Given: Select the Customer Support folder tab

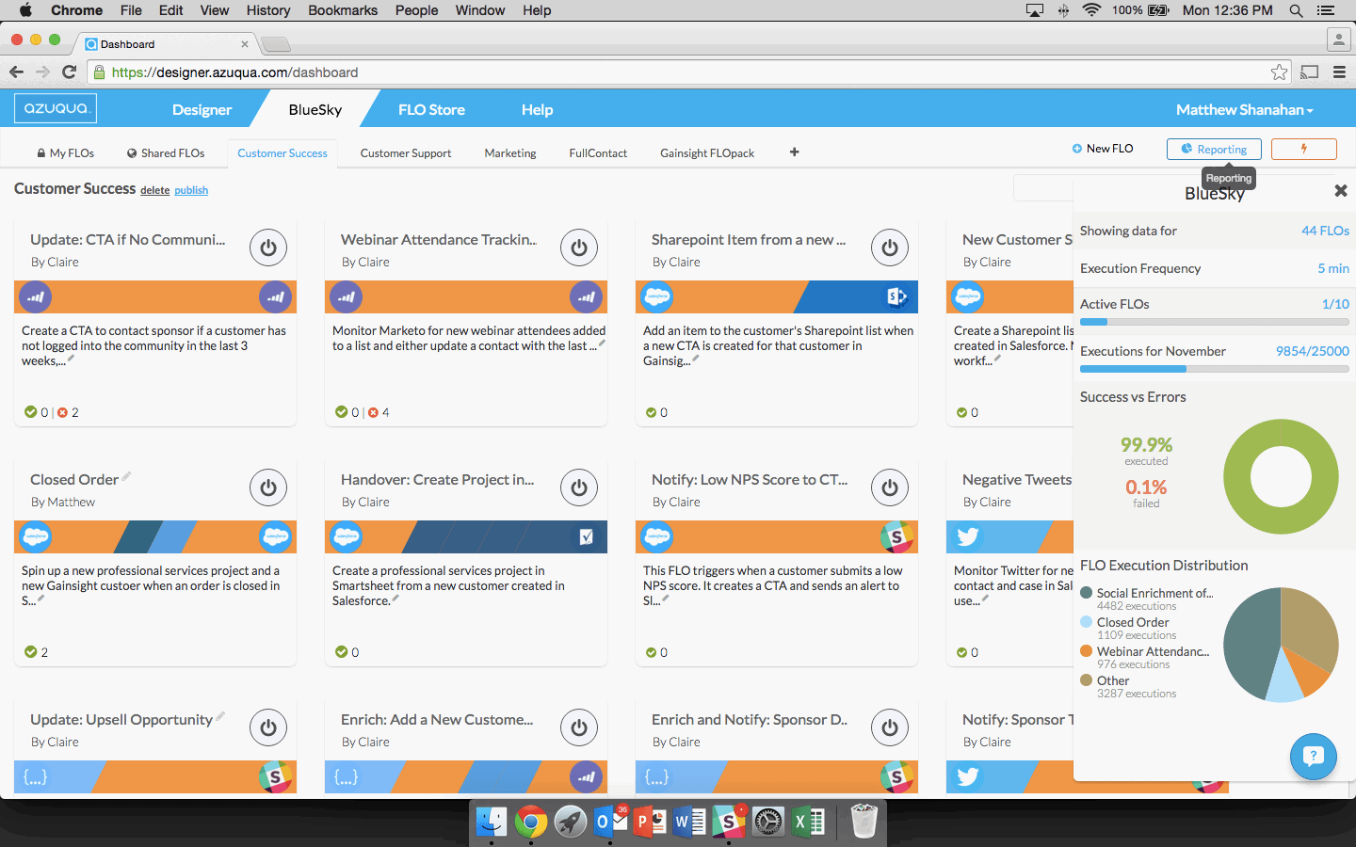Looking at the screenshot, I should click(x=406, y=152).
